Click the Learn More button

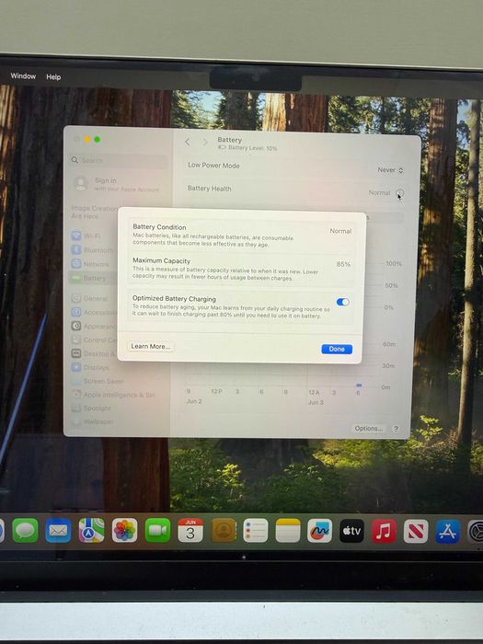(150, 346)
